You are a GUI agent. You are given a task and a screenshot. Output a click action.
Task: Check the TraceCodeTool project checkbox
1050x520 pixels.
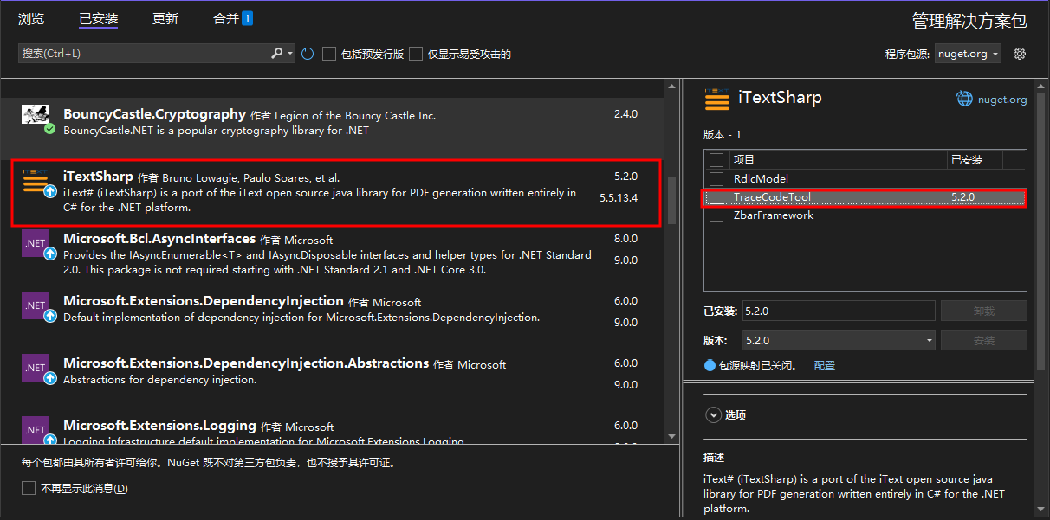click(x=716, y=196)
